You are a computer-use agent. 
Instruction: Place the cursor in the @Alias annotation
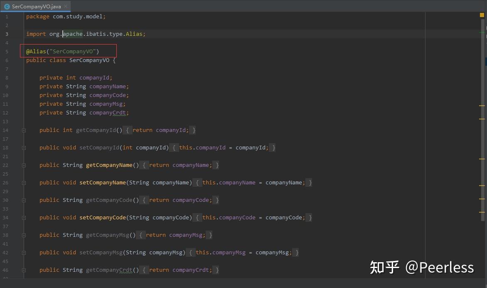click(x=36, y=51)
